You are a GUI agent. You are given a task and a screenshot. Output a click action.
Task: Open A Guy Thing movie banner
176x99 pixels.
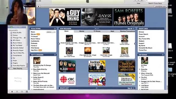point(65,17)
